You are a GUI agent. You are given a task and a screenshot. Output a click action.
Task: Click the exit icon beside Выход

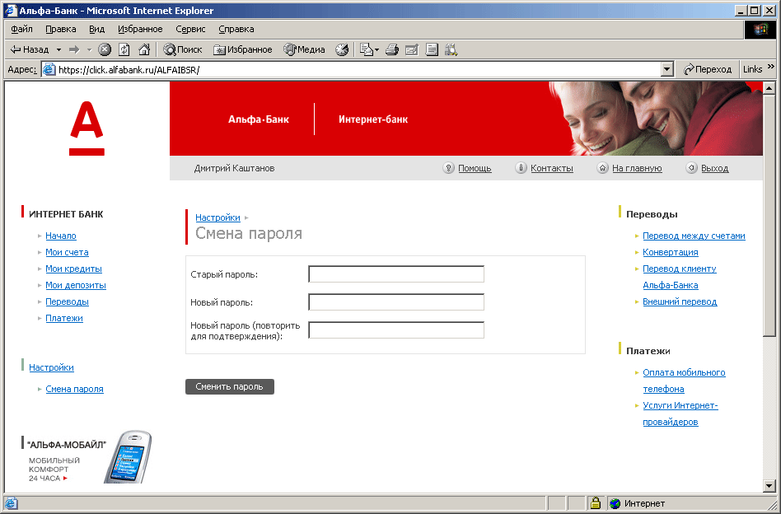(x=691, y=168)
